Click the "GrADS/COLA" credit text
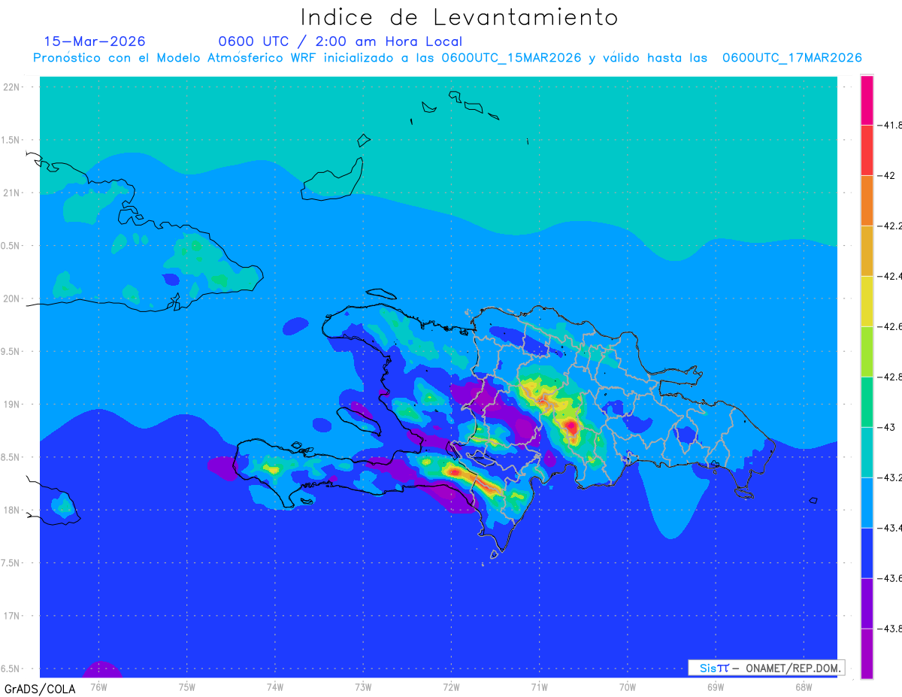The height and width of the screenshot is (697, 902). pyautogui.click(x=40, y=688)
